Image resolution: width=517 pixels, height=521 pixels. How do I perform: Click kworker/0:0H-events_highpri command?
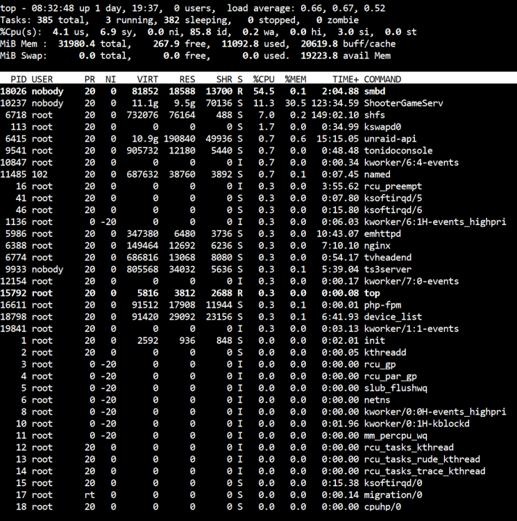(x=435, y=412)
